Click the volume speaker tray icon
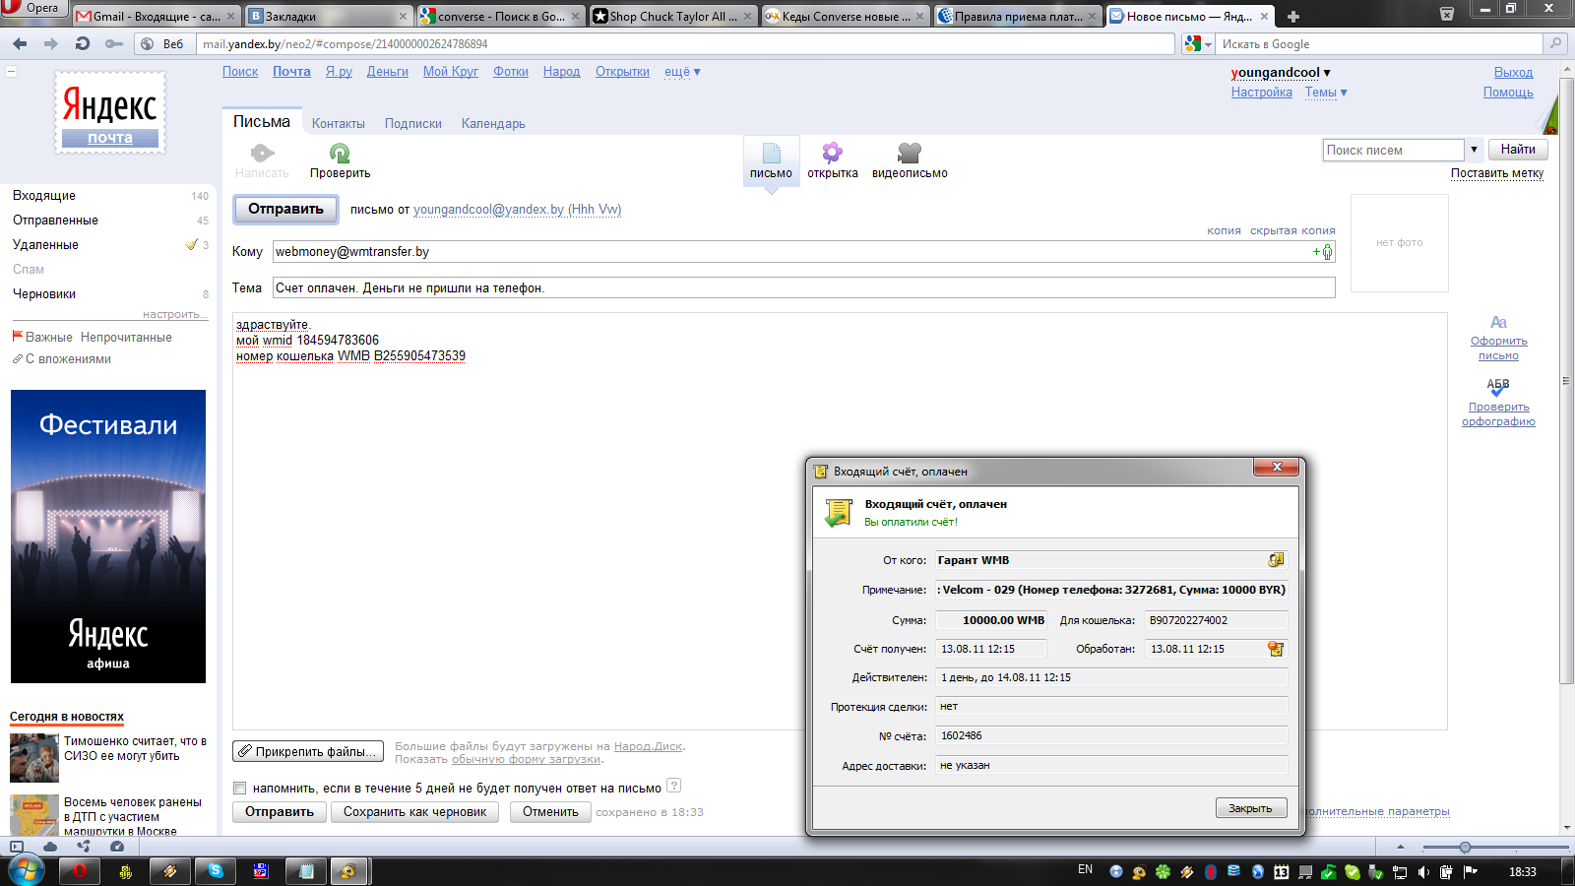The width and height of the screenshot is (1575, 886). tap(1423, 872)
